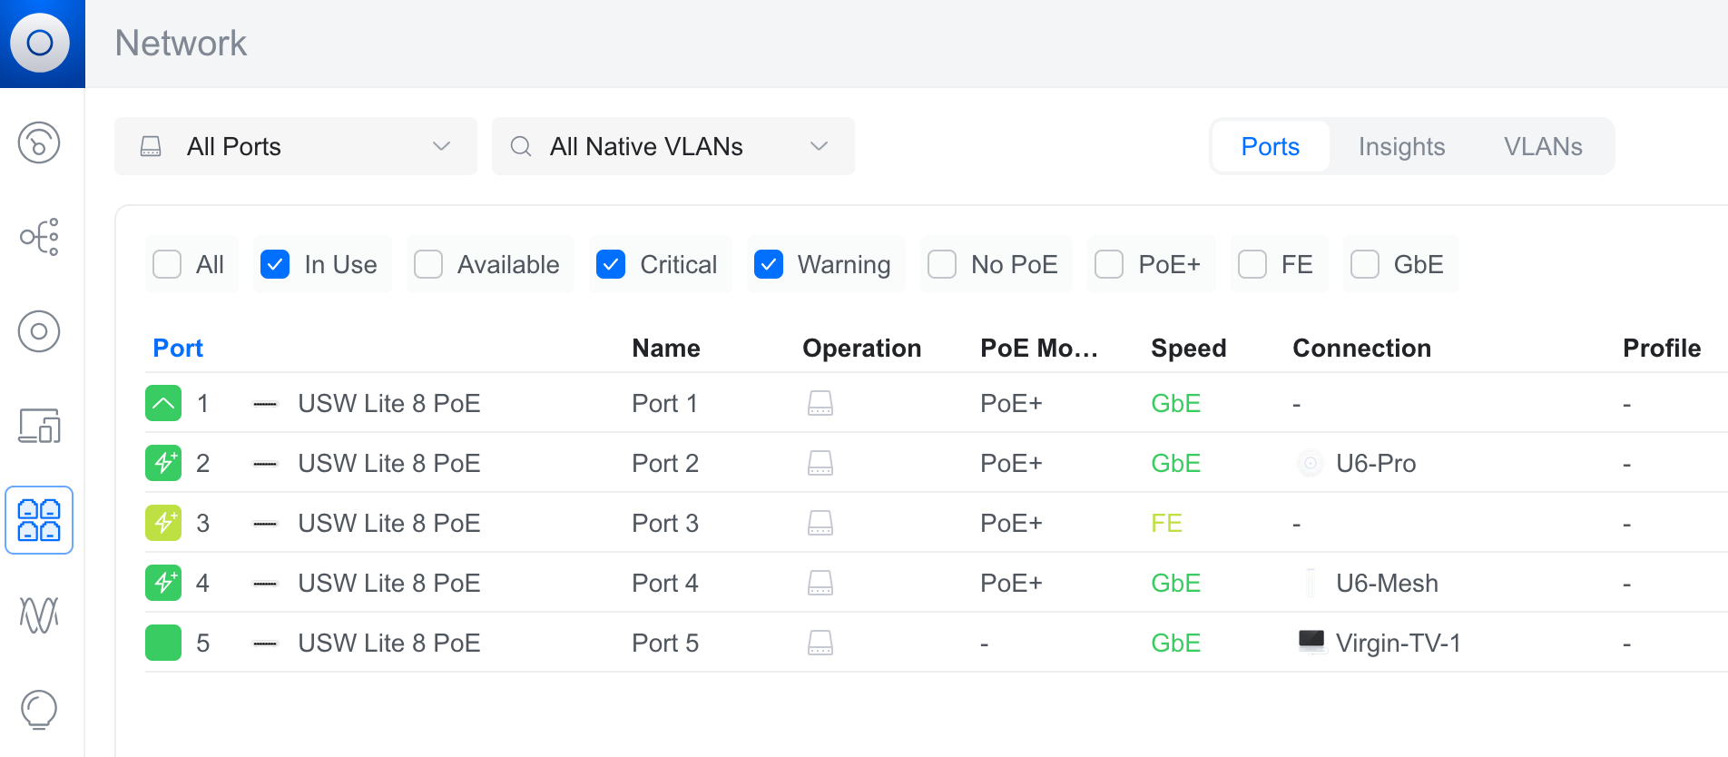The height and width of the screenshot is (757, 1728).
Task: Open the lightbulb icon in sidebar
Action: (39, 709)
